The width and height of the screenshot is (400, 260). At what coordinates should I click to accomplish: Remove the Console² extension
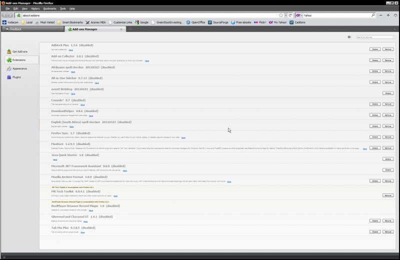[x=388, y=104]
